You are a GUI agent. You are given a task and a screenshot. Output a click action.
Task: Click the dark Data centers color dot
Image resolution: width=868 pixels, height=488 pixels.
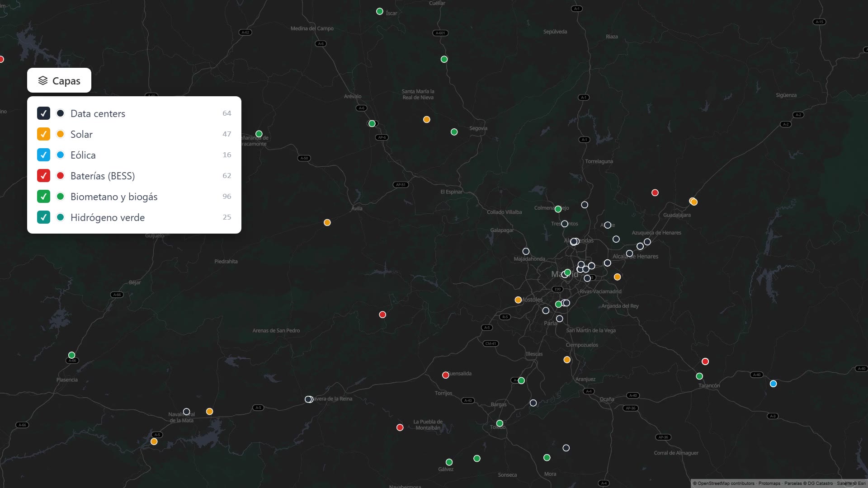pos(60,113)
